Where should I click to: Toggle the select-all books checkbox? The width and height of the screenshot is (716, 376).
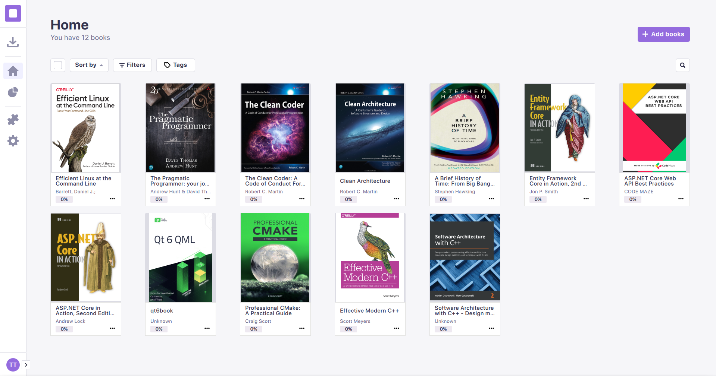(x=58, y=65)
